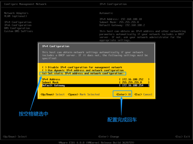Open VLAN (optional) menu entry

pos(15,16)
